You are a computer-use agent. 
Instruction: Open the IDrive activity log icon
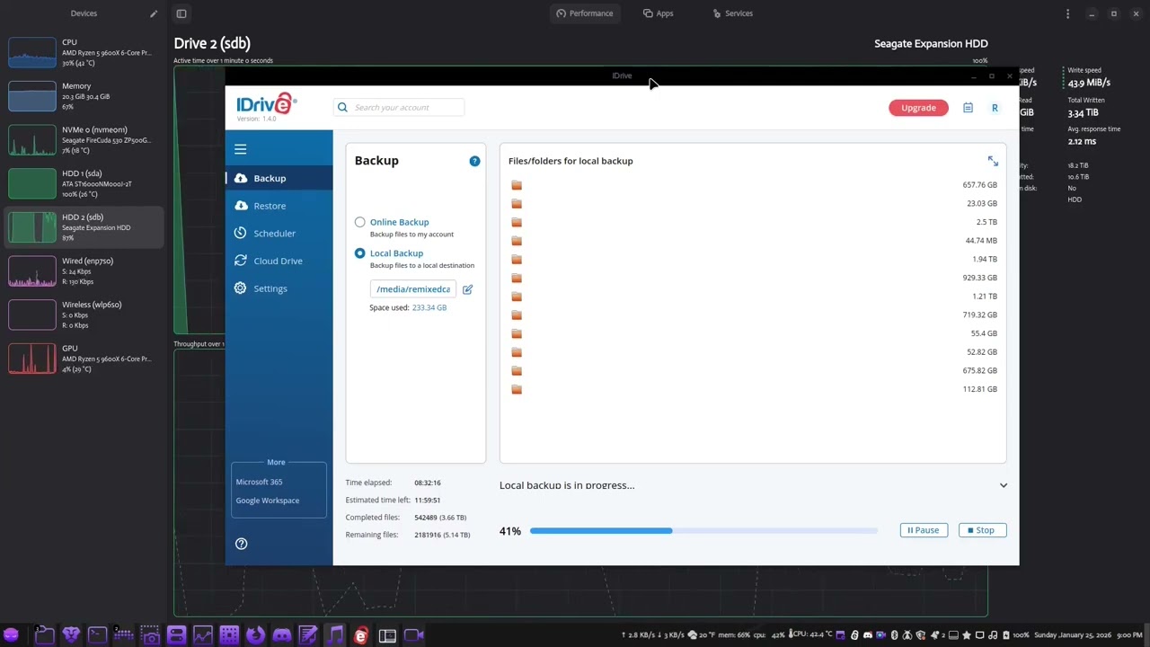(x=968, y=108)
